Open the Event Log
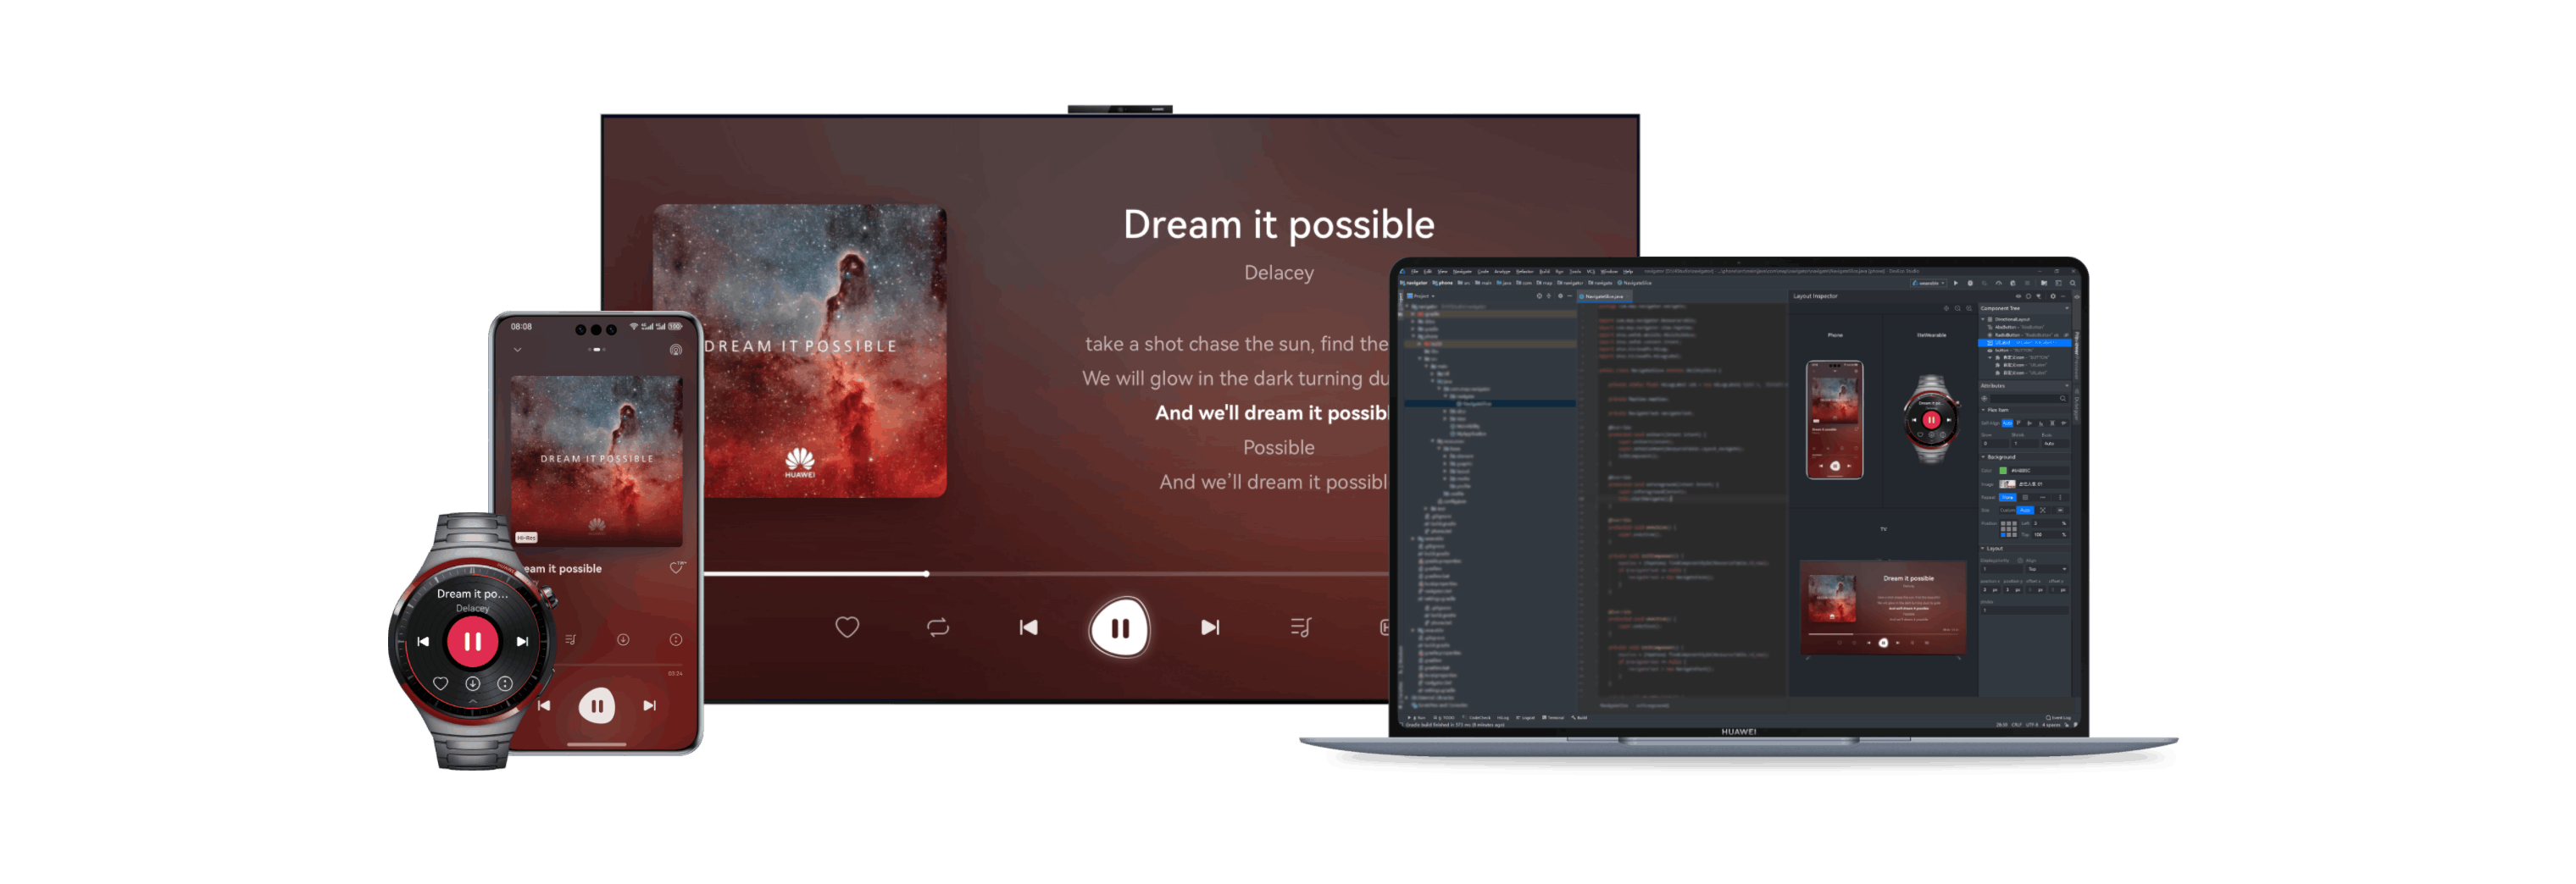The image size is (2576, 884). pos(2060,718)
